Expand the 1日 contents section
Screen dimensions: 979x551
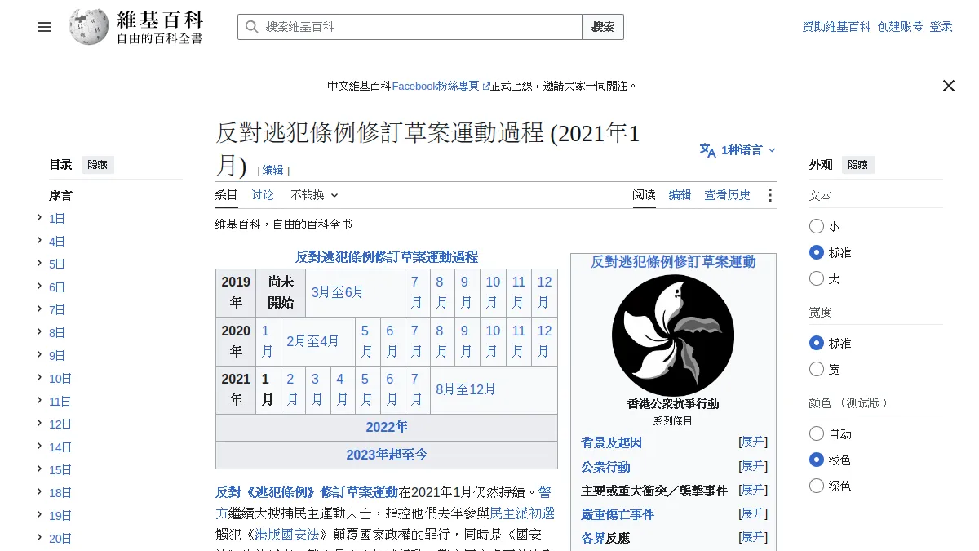coord(39,218)
